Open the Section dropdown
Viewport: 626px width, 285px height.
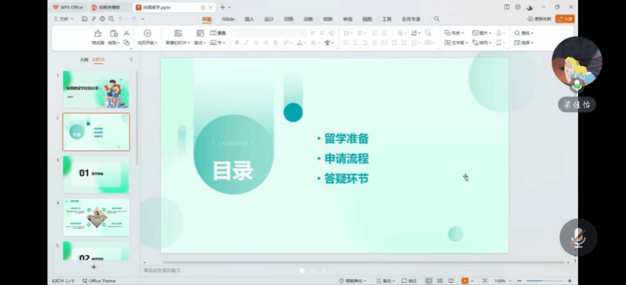click(x=218, y=42)
